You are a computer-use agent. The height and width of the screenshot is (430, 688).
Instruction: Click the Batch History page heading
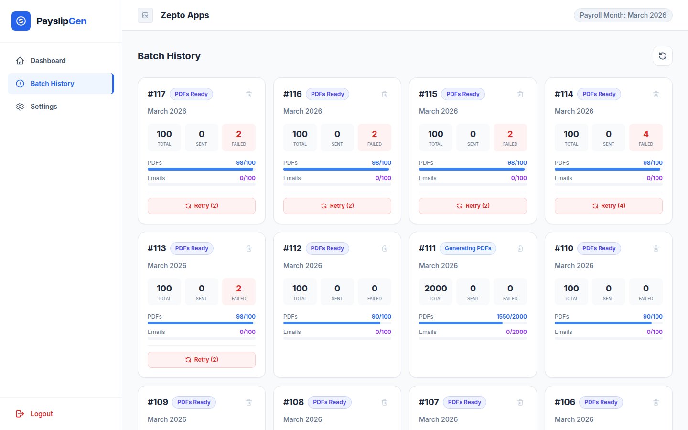click(x=169, y=56)
